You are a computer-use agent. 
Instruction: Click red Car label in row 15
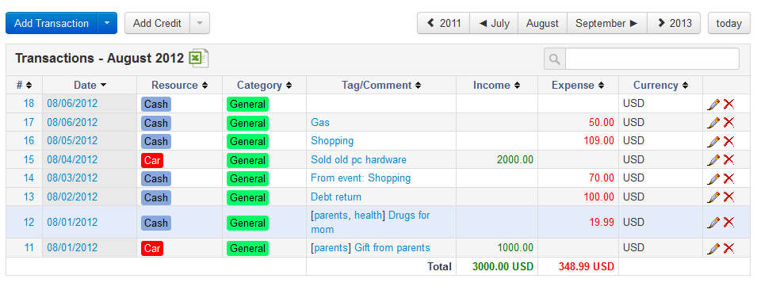pyautogui.click(x=152, y=160)
